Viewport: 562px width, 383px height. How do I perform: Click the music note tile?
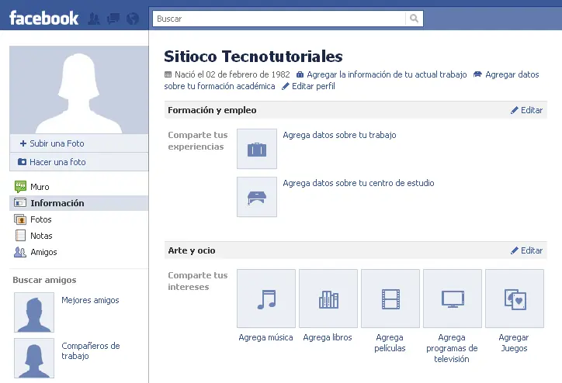[x=266, y=298]
